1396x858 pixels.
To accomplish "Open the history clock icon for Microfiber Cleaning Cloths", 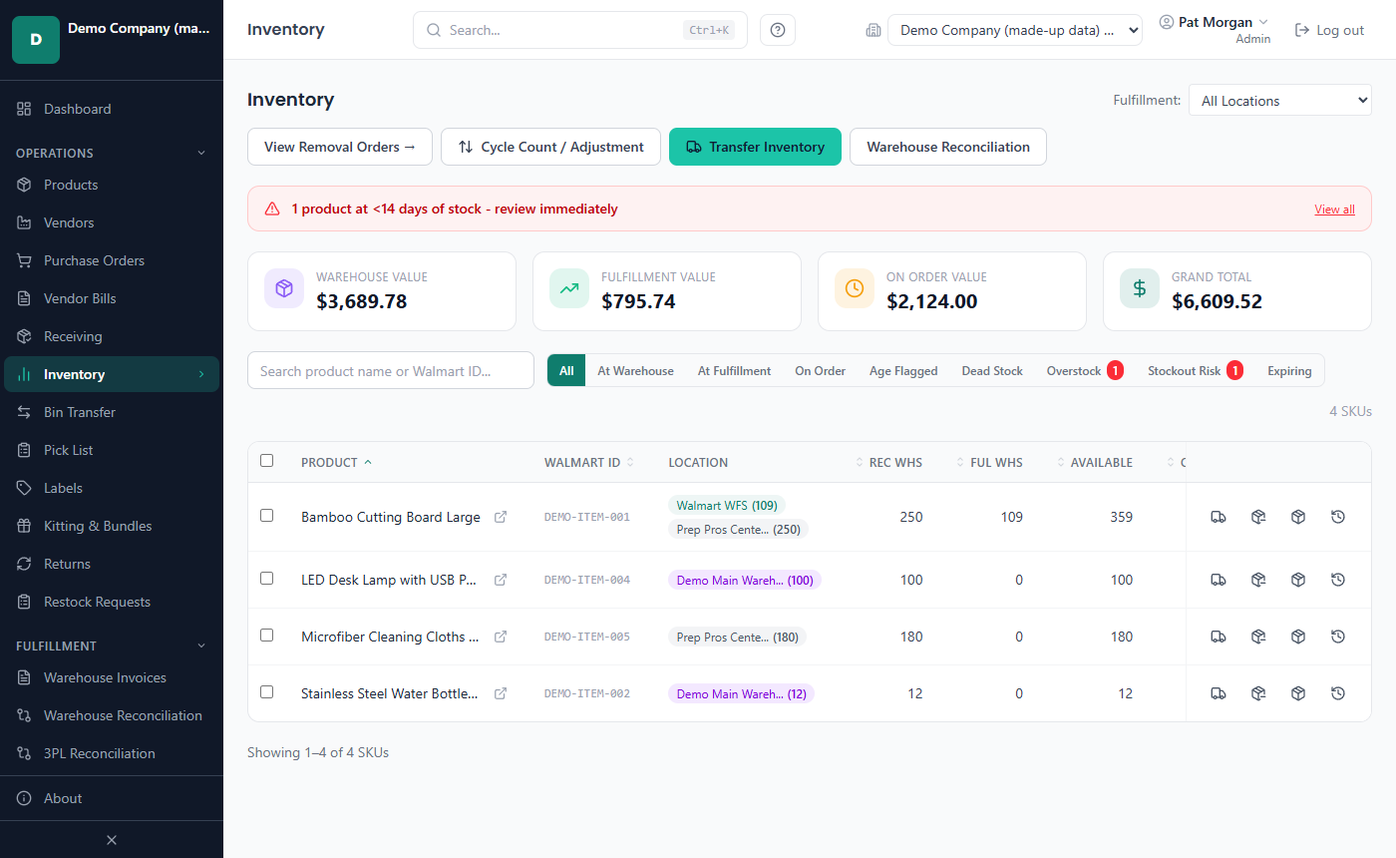I will click(x=1338, y=637).
